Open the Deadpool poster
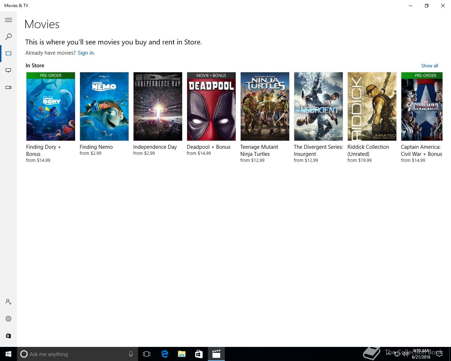Viewport: 451px width, 361px height. click(x=211, y=106)
